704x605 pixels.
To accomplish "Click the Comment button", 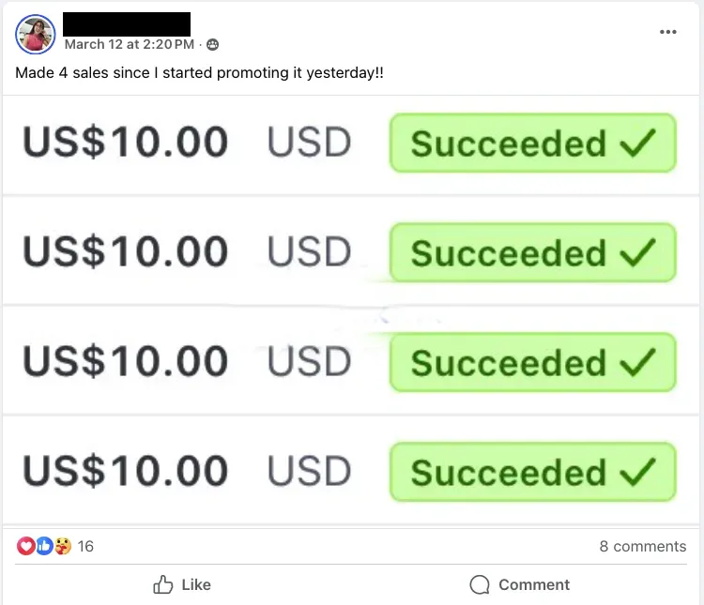I will coord(519,584).
